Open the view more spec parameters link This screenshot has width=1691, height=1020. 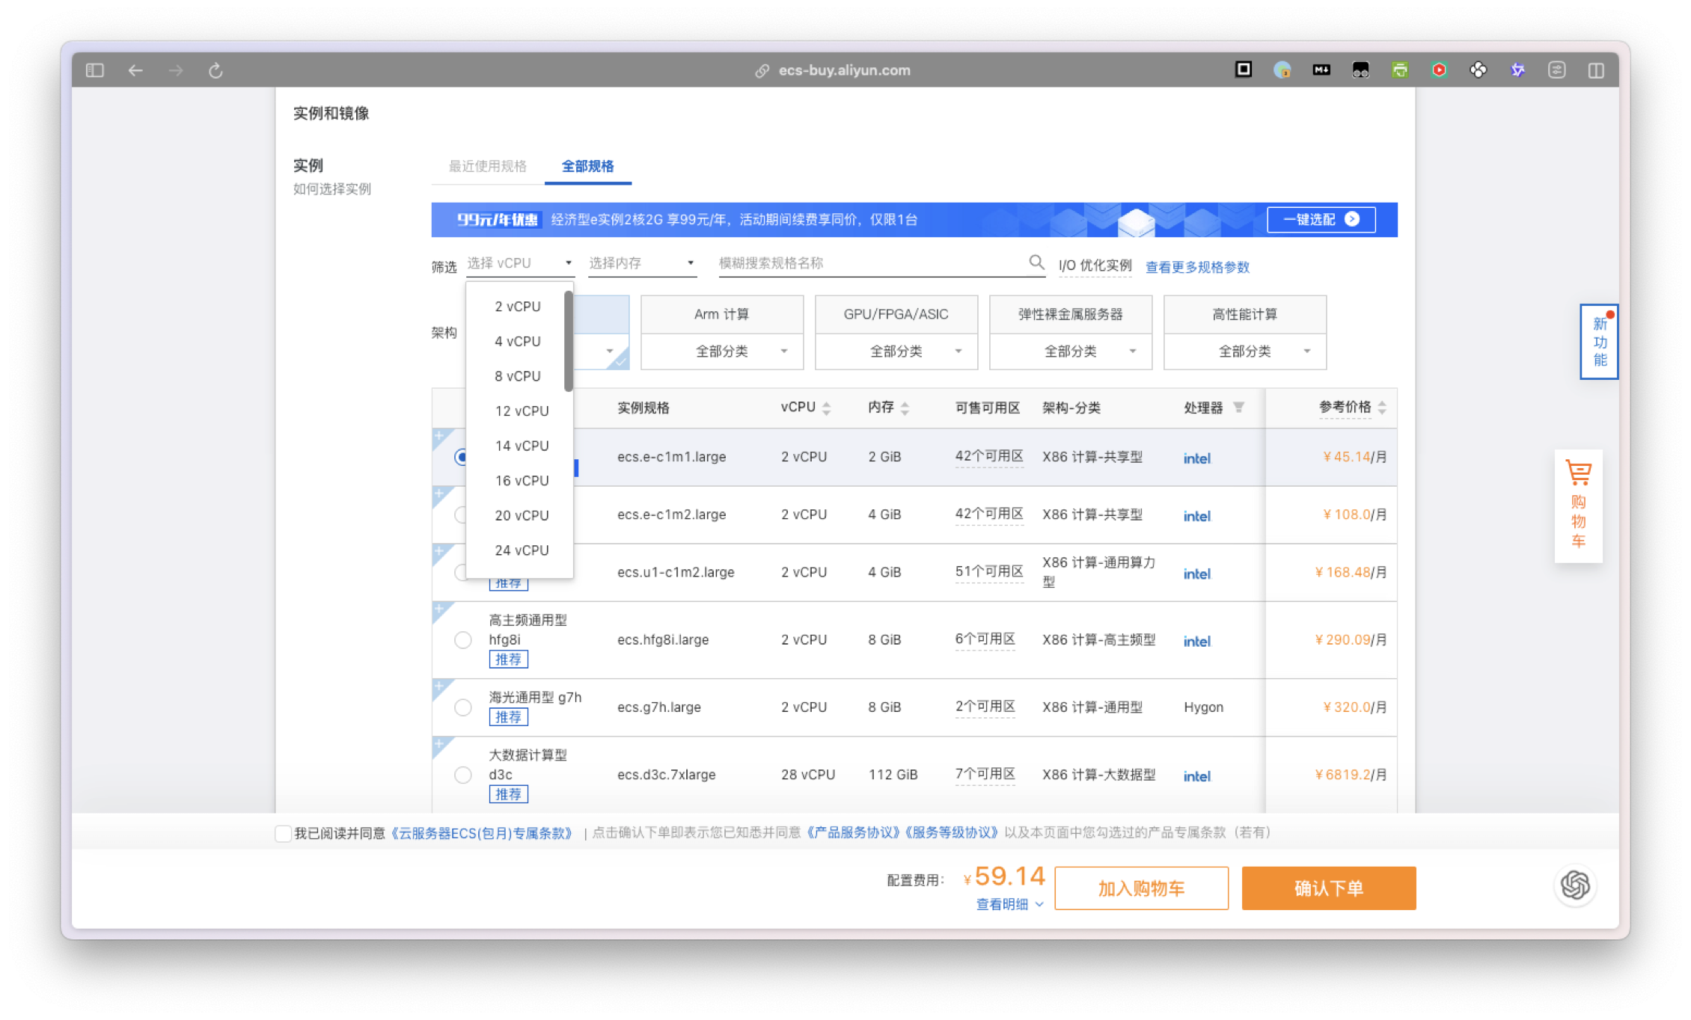(1196, 267)
